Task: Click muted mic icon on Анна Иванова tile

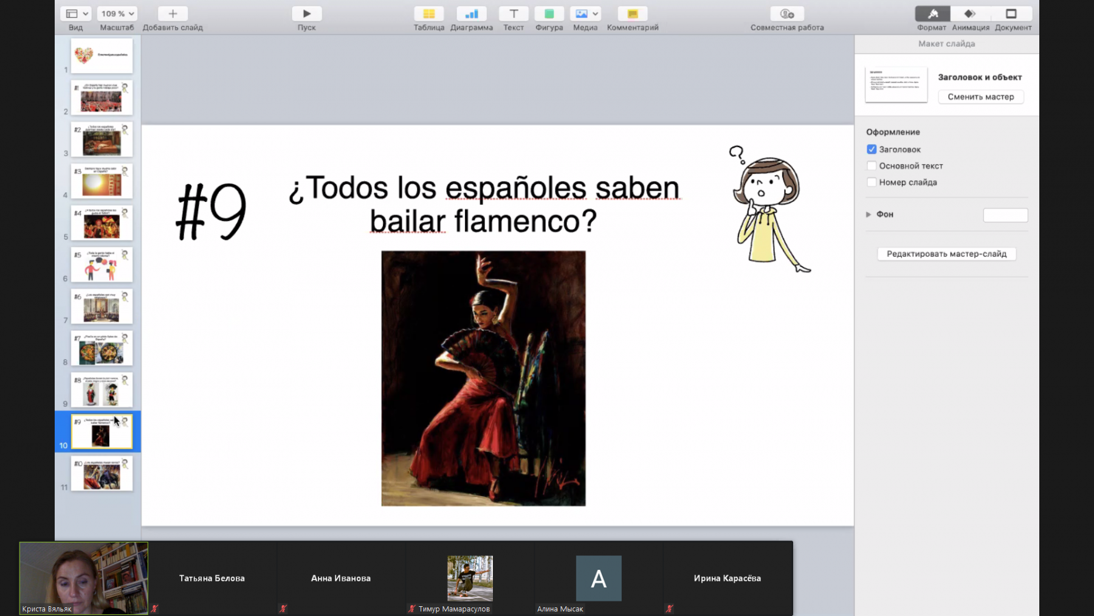Action: pyautogui.click(x=283, y=609)
